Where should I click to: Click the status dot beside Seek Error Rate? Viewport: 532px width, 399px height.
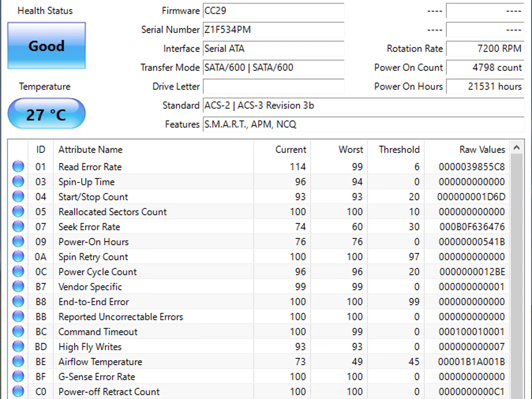coord(18,227)
